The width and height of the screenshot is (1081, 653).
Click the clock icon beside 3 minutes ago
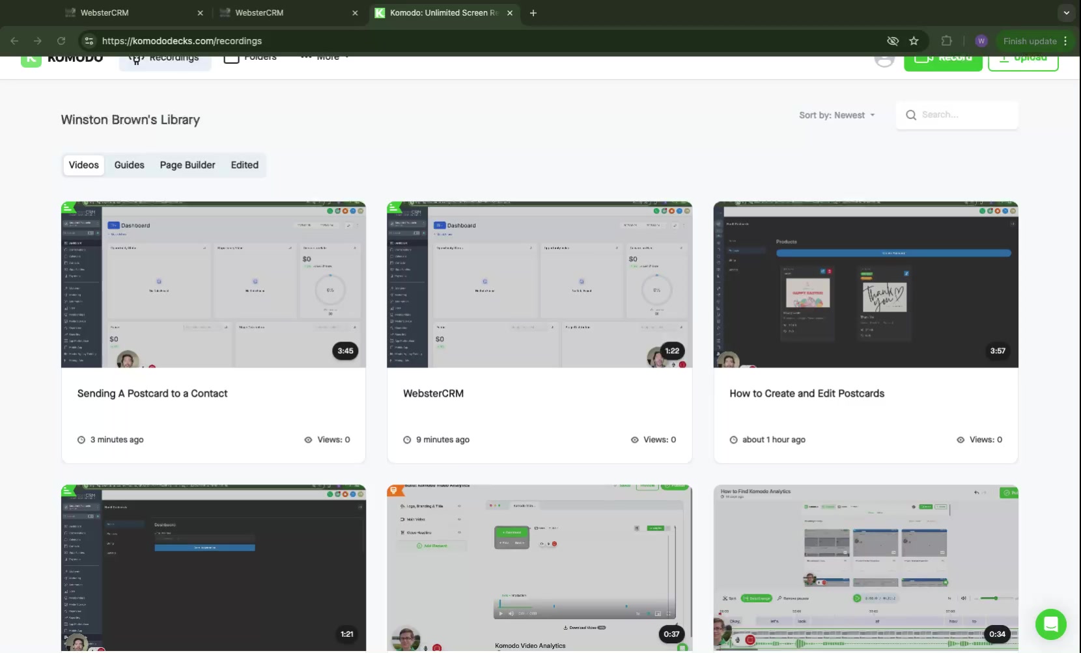tap(81, 440)
